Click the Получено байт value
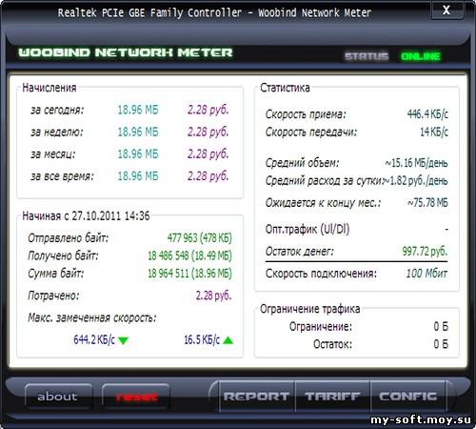This screenshot has height=429, width=476. [189, 255]
